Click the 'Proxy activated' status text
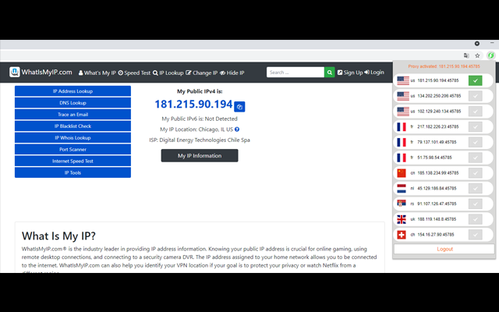This screenshot has height=312, width=499. (444, 66)
